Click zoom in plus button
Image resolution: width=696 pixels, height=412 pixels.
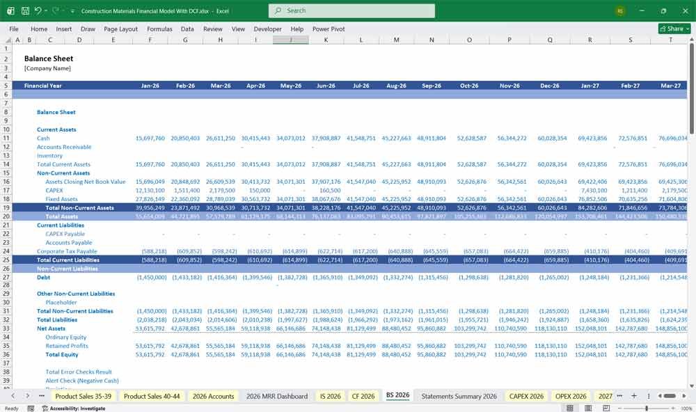(x=674, y=408)
